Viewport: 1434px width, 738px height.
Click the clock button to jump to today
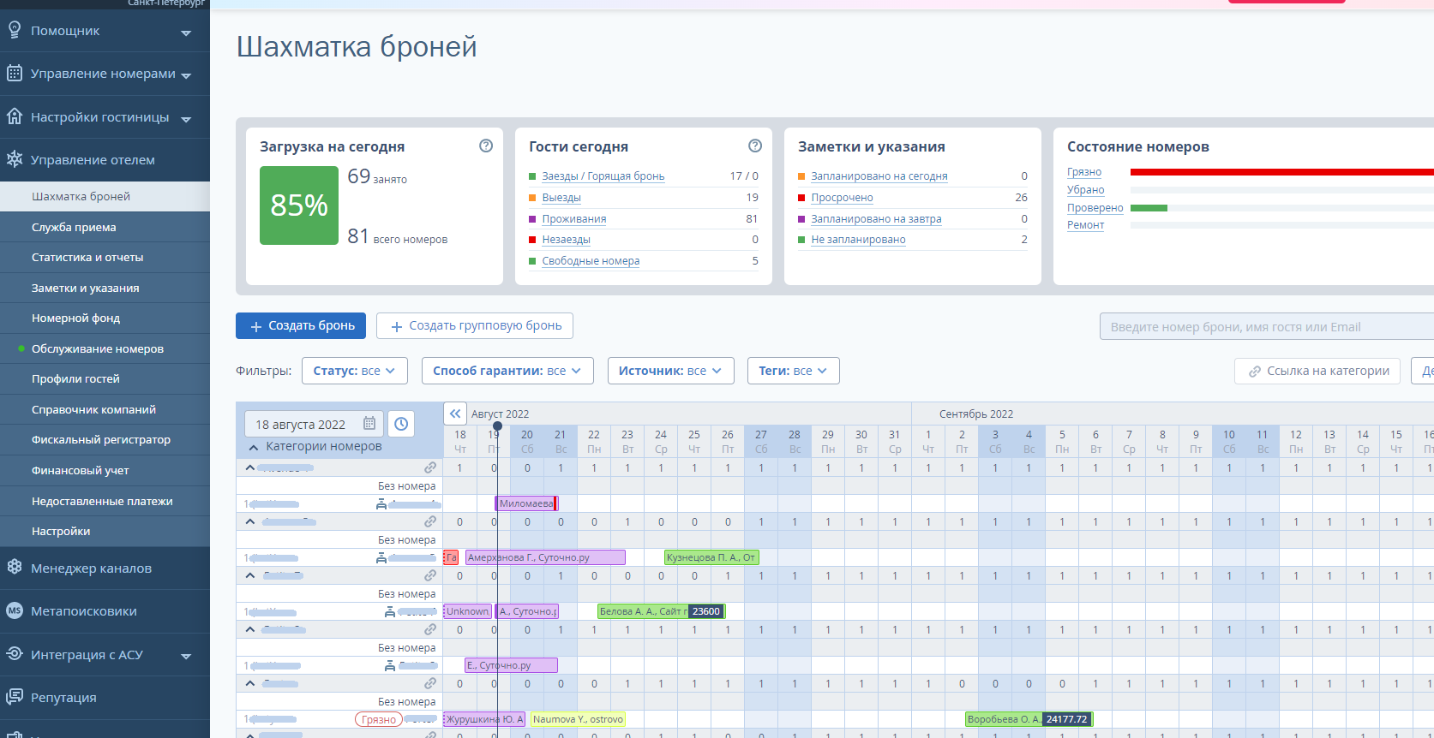point(401,424)
